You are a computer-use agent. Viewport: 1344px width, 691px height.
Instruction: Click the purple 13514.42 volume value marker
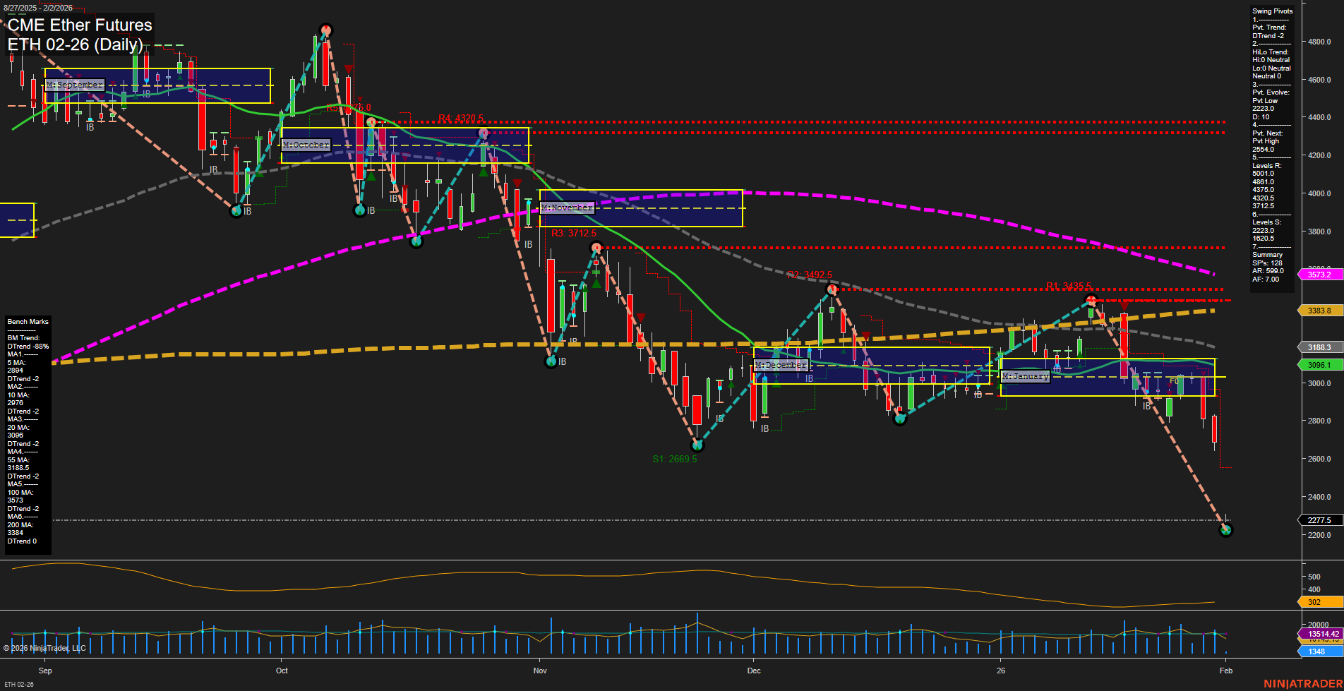tap(1319, 635)
